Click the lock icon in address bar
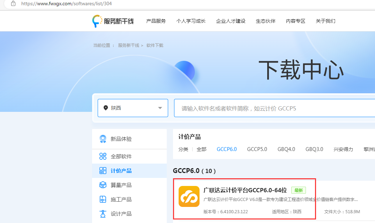This screenshot has height=223, width=375. tap(13, 3)
